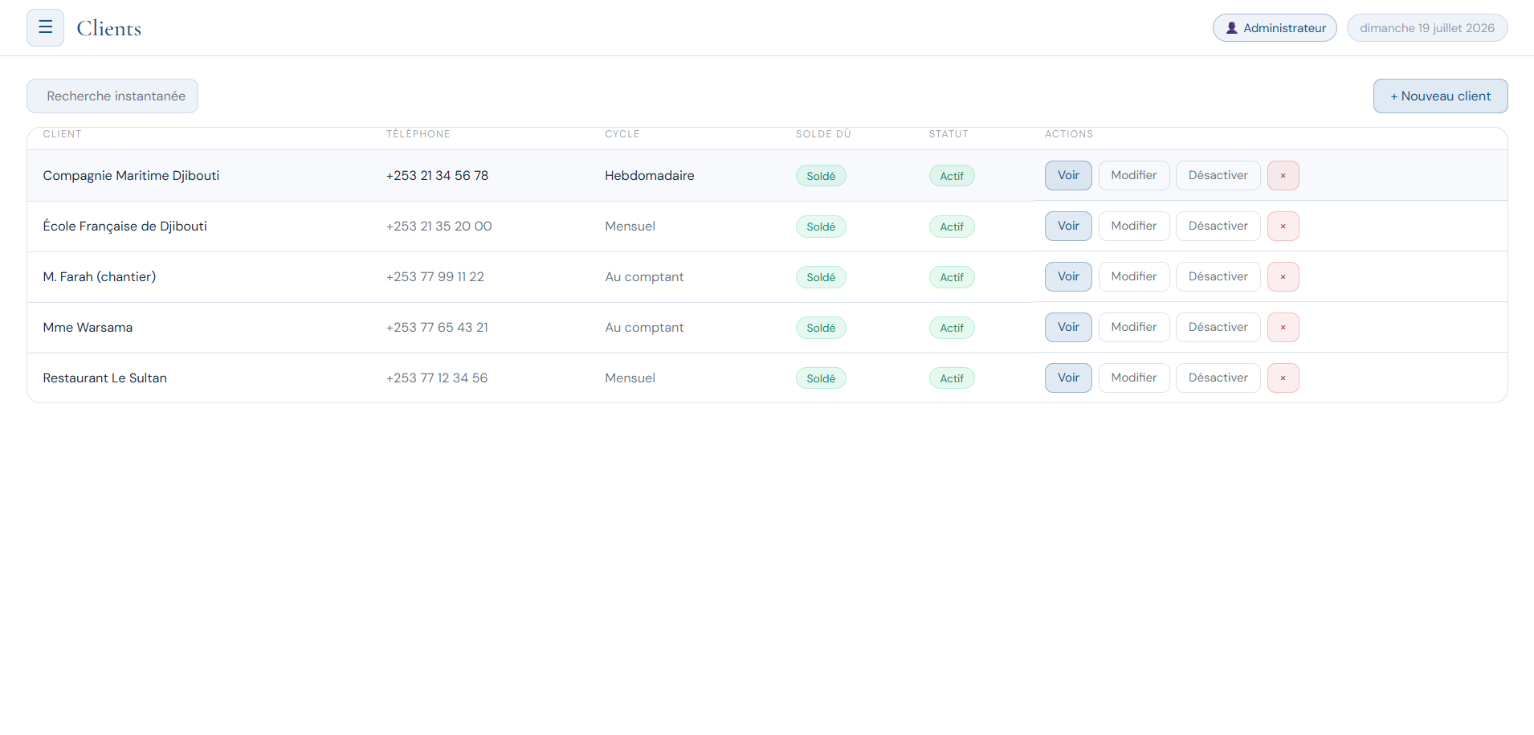Add a client with Nouveau client button
This screenshot has width=1534, height=735.
[x=1440, y=96]
